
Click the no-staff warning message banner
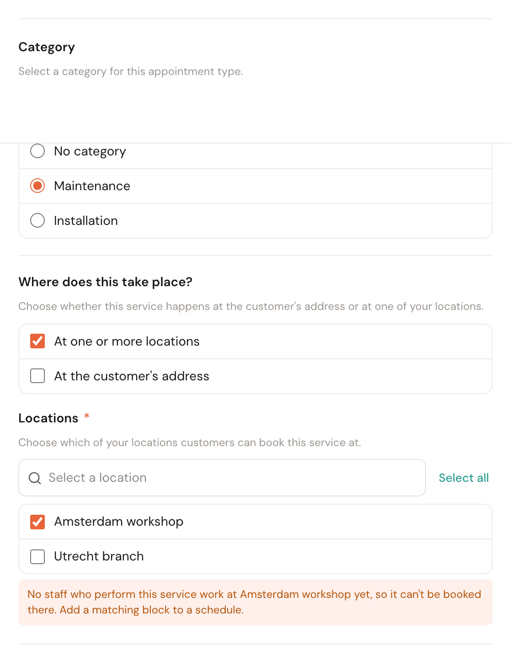click(x=255, y=602)
